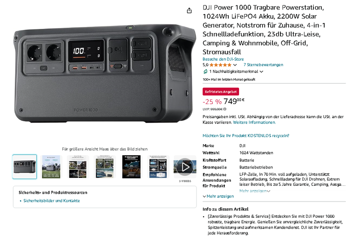Select the first powerstation thumbnail
Viewport: 351px width, 237px height.
pos(25,167)
